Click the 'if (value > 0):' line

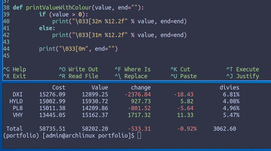(x=64, y=14)
